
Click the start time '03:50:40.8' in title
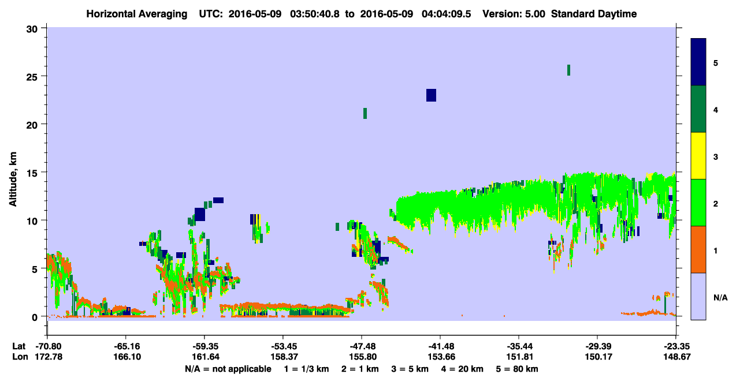(x=314, y=14)
